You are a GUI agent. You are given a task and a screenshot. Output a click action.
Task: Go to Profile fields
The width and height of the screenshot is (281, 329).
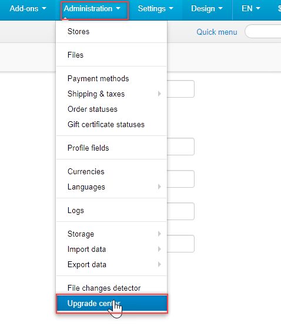pyautogui.click(x=112, y=148)
